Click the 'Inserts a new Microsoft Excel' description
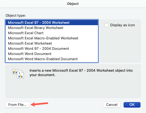This screenshot has height=113, width=146. [81, 73]
